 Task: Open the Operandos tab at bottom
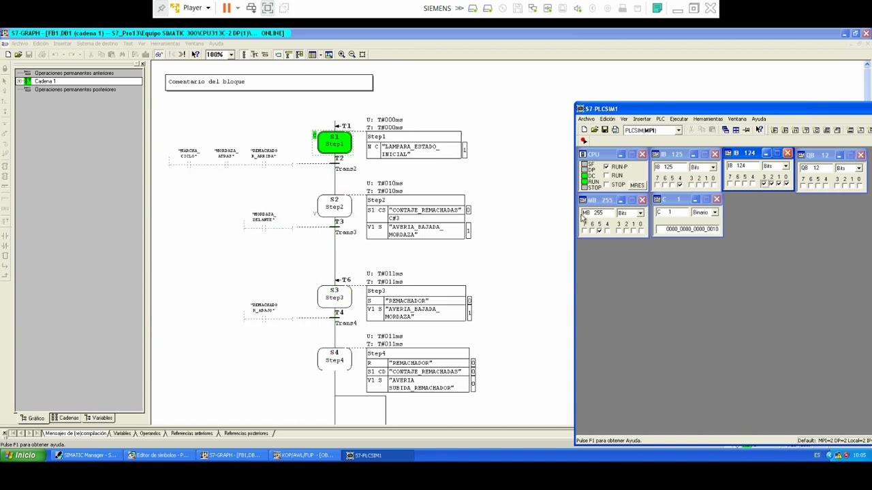point(150,434)
